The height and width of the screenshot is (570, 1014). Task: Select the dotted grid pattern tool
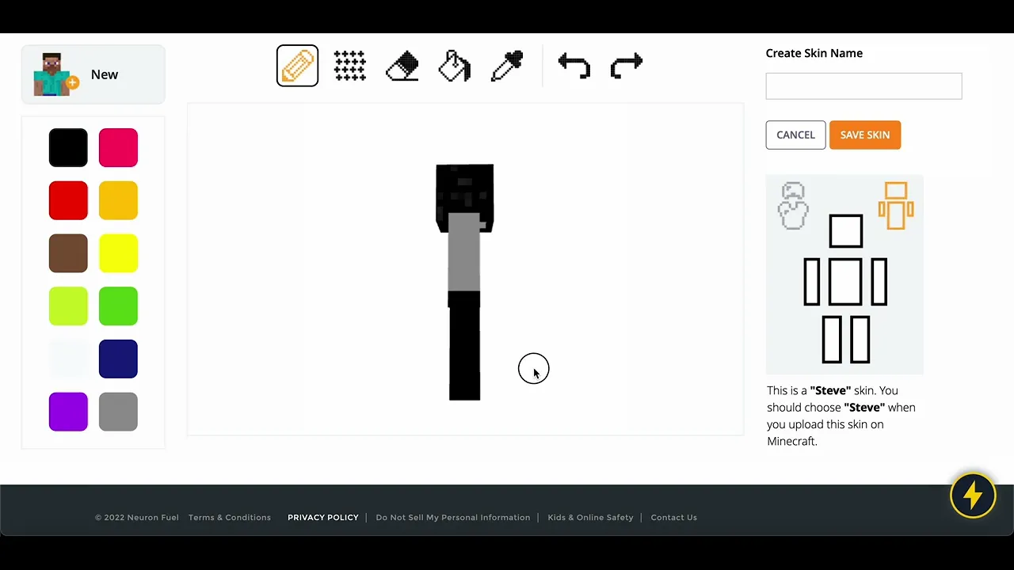click(349, 66)
